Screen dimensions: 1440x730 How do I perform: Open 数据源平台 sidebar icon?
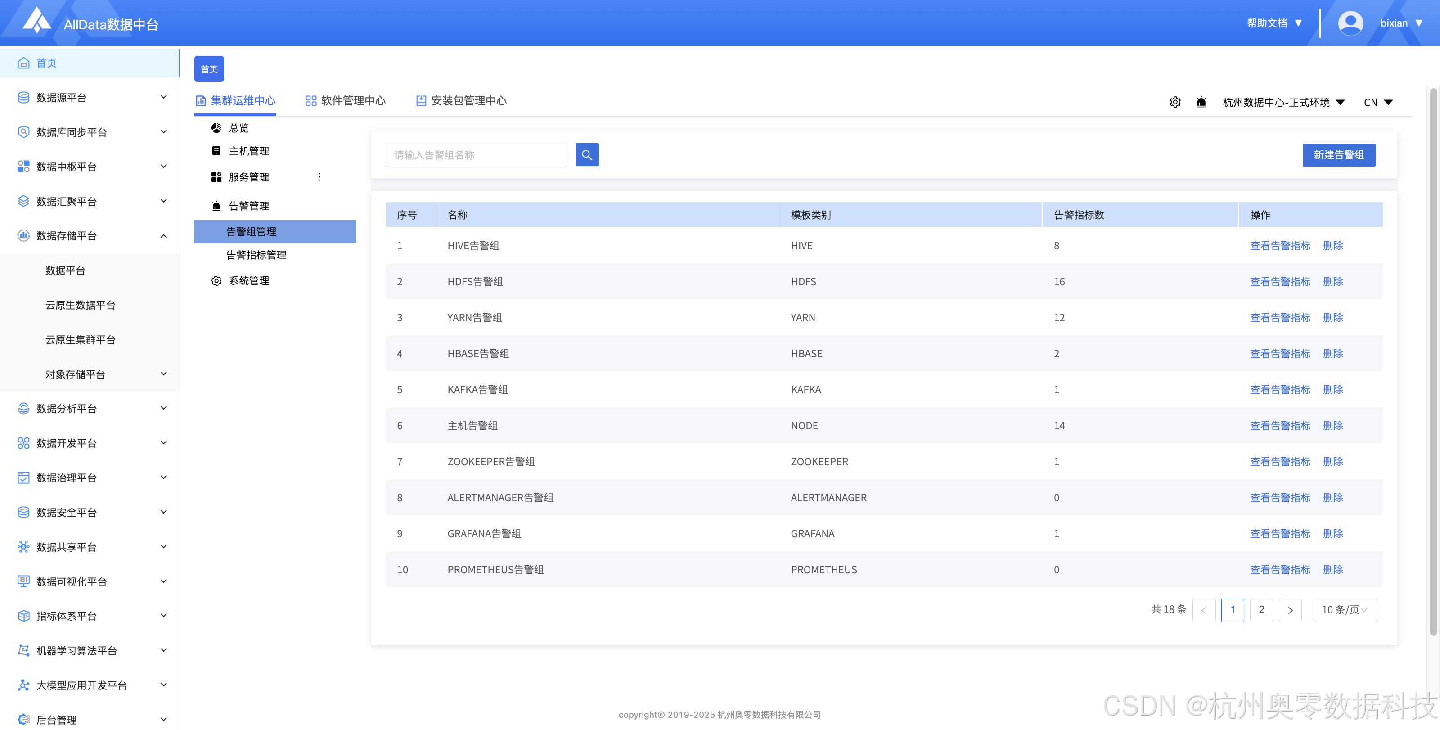coord(23,97)
